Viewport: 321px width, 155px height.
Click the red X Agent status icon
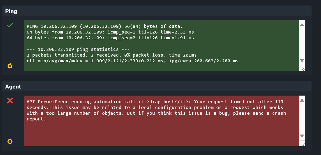pyautogui.click(x=10, y=101)
